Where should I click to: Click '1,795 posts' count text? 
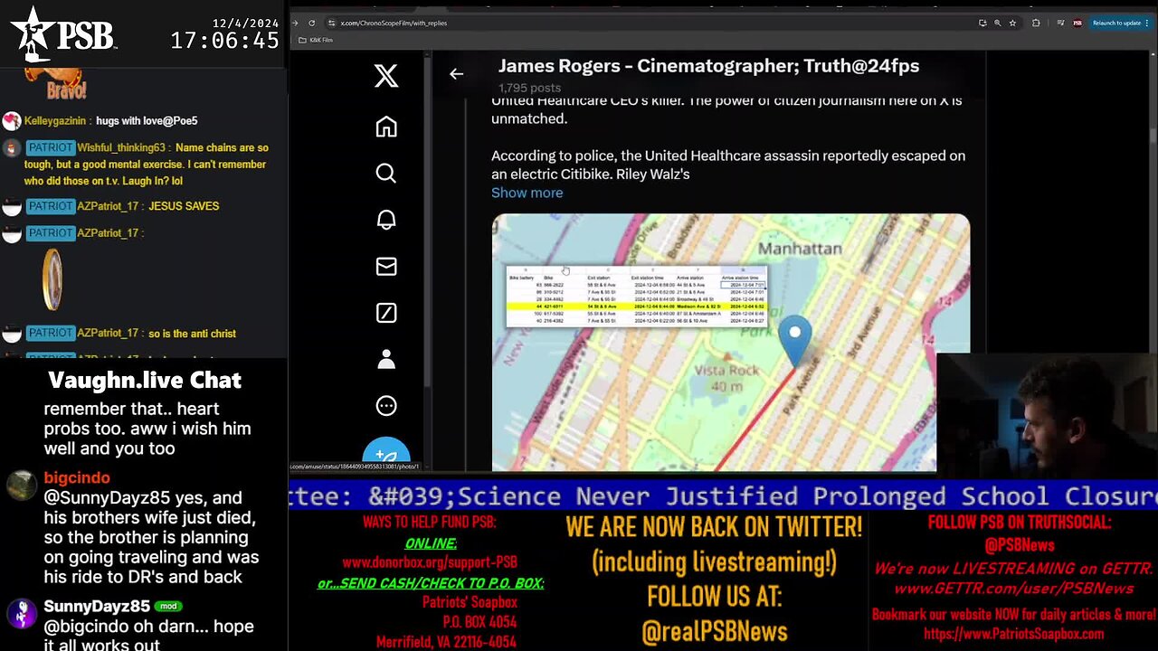point(529,88)
